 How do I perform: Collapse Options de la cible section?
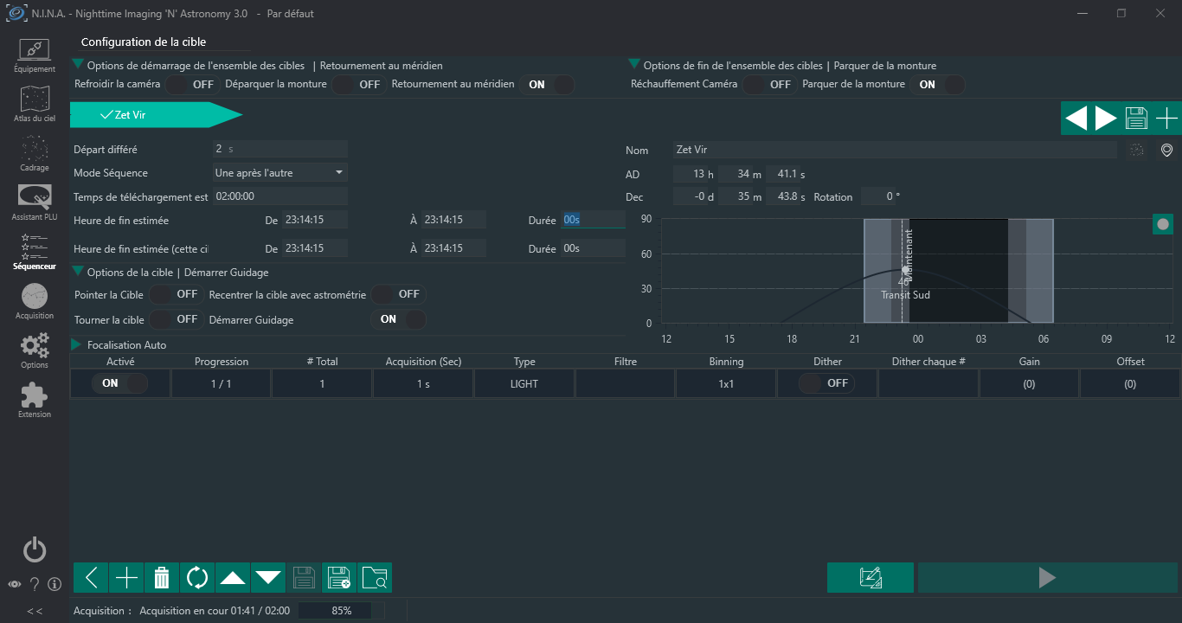(x=78, y=271)
